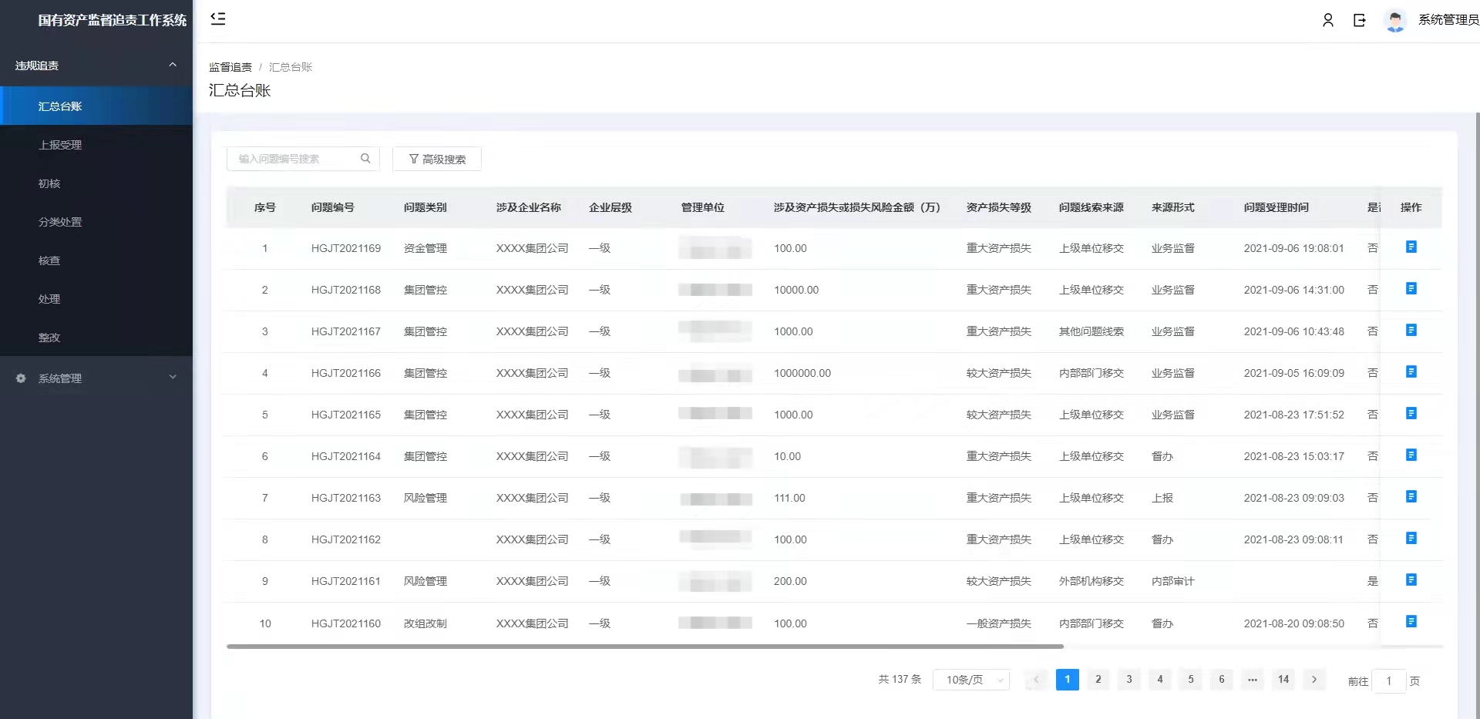1480x719 pixels.
Task: Click cell HGJT2021169
Action: pos(346,248)
